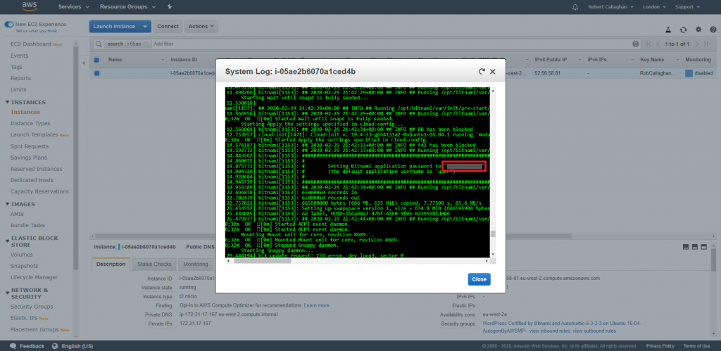Click the language globe icon

coord(55,346)
